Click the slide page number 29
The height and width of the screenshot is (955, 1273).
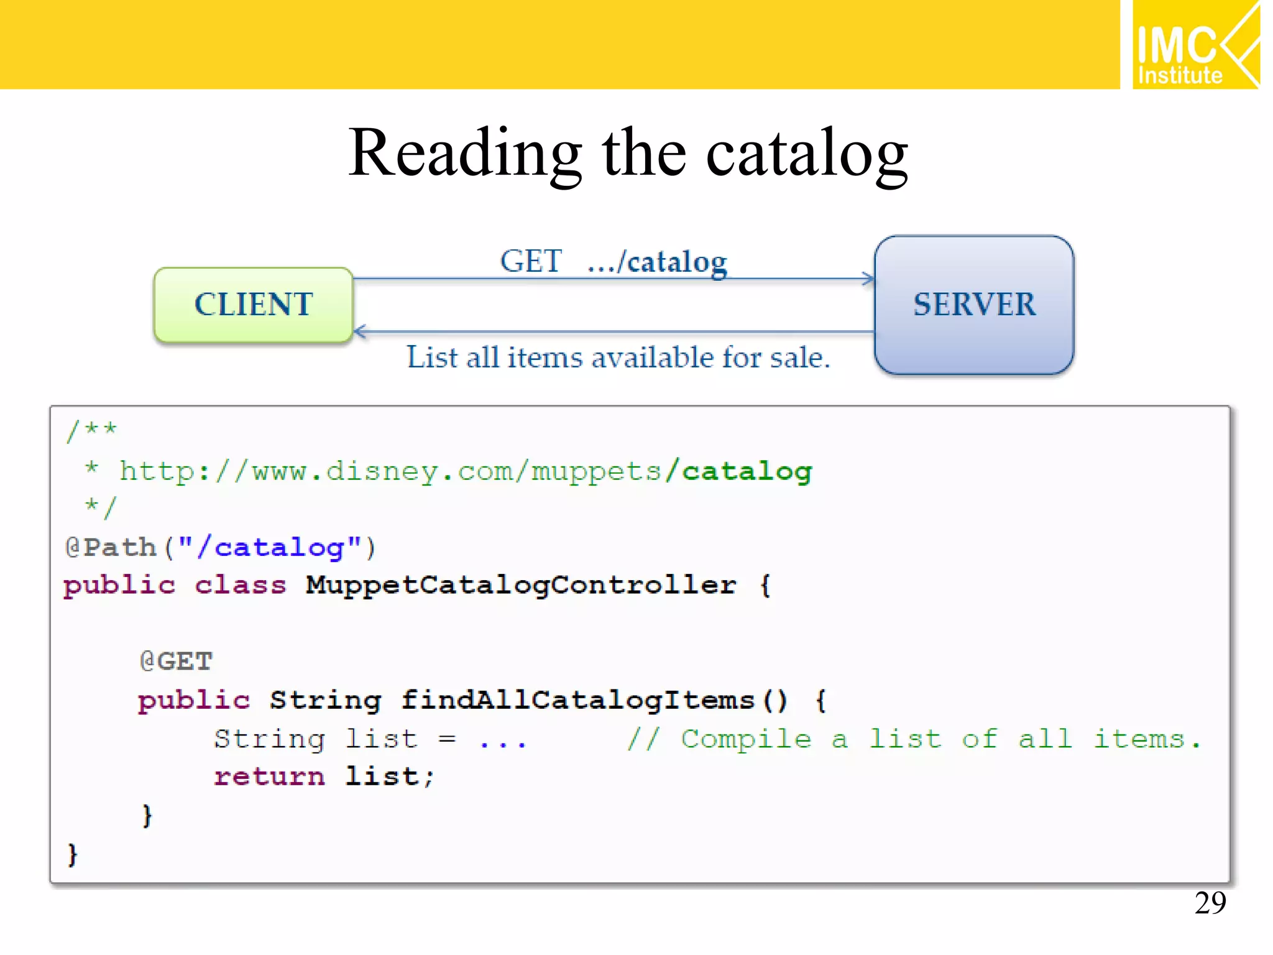(x=1210, y=903)
